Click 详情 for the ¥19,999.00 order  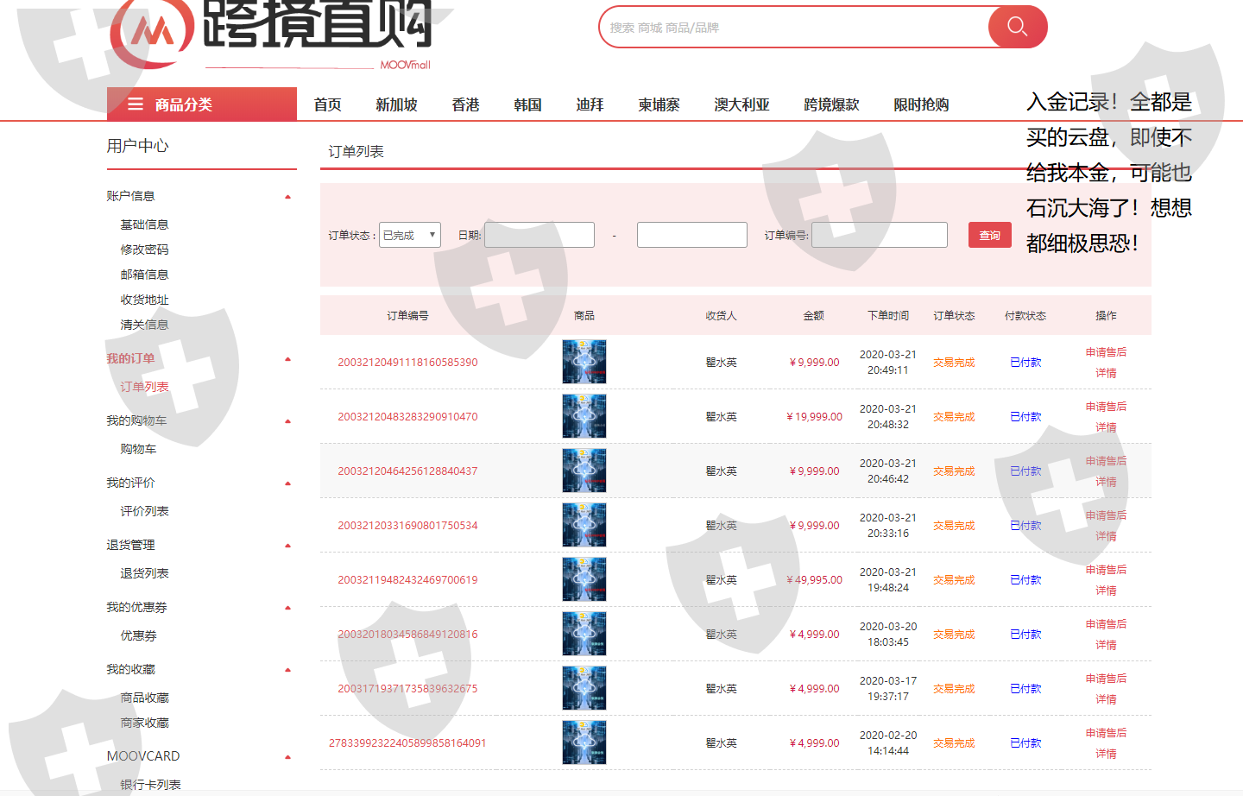(x=1106, y=427)
